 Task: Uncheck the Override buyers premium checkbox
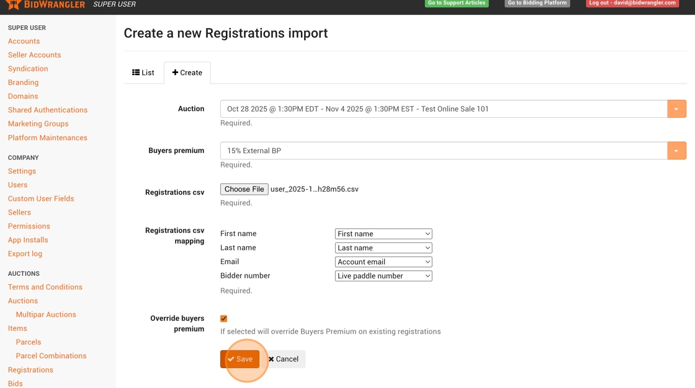pyautogui.click(x=224, y=319)
